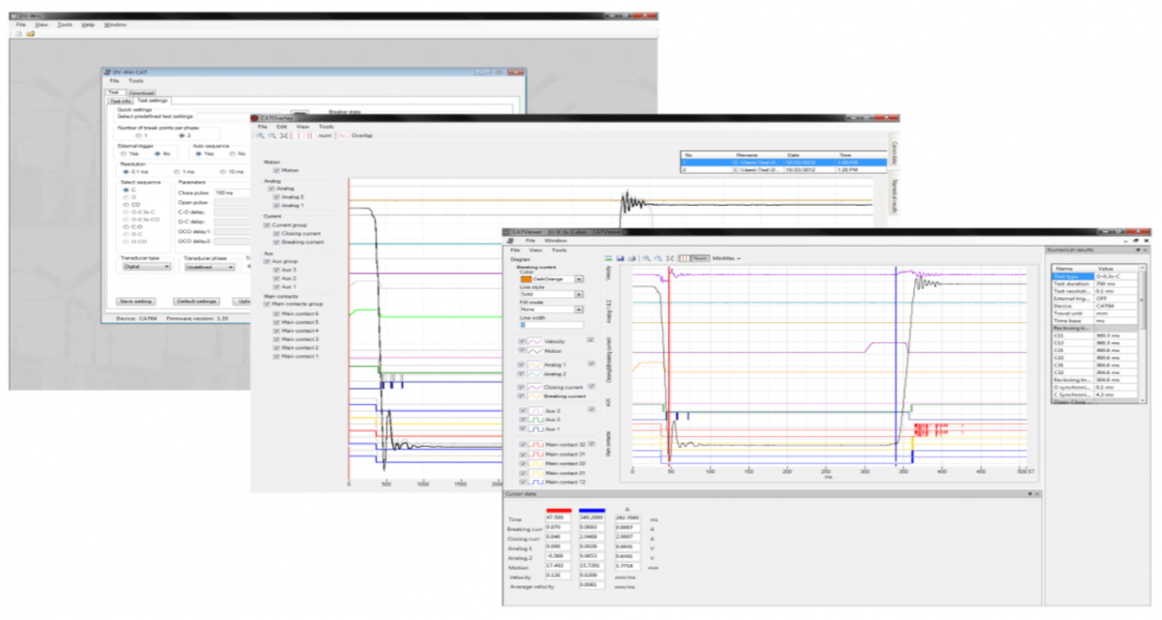
Task: Click the pin icon of Numerical results panel
Action: 1136,251
